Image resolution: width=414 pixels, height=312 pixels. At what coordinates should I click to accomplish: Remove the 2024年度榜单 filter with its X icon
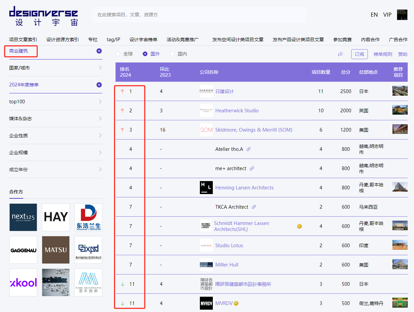click(x=99, y=85)
